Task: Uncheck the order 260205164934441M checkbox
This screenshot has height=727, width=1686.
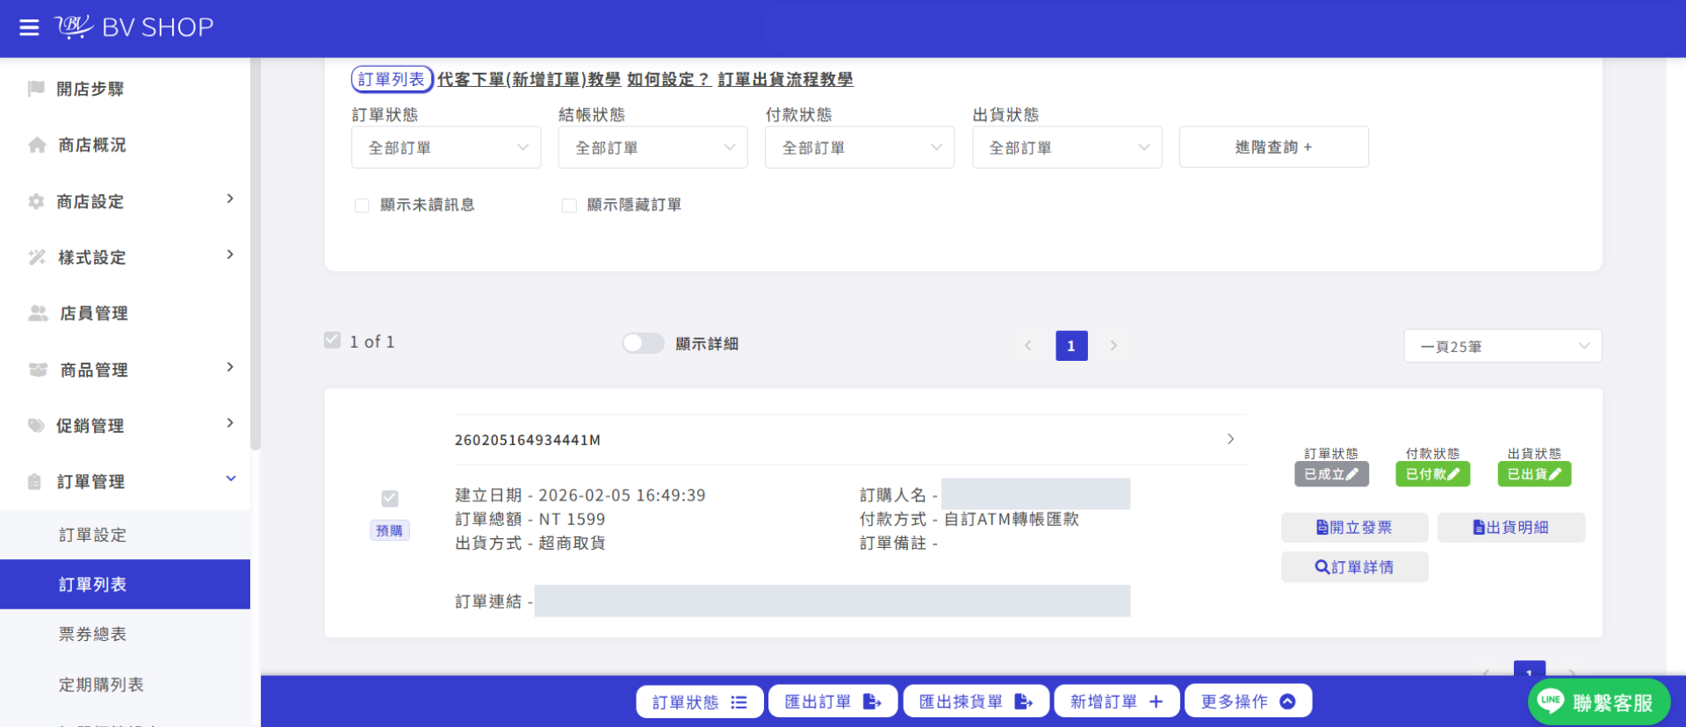Action: [390, 499]
